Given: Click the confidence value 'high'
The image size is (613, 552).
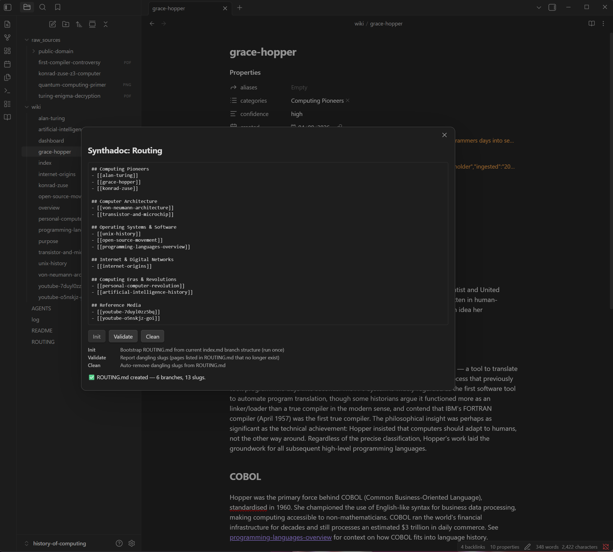Looking at the screenshot, I should click(296, 114).
